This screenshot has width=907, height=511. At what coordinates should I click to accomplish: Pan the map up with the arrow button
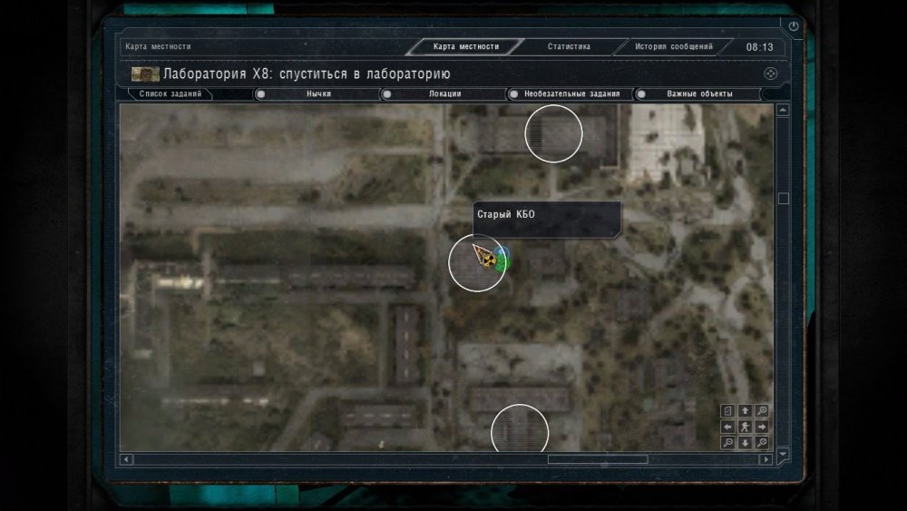[x=745, y=411]
